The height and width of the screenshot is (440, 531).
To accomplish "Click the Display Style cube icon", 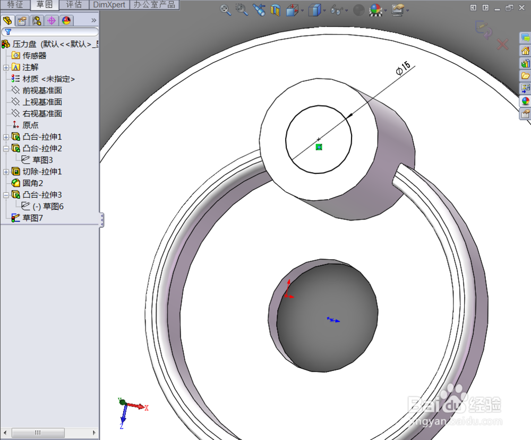I will coord(314,10).
